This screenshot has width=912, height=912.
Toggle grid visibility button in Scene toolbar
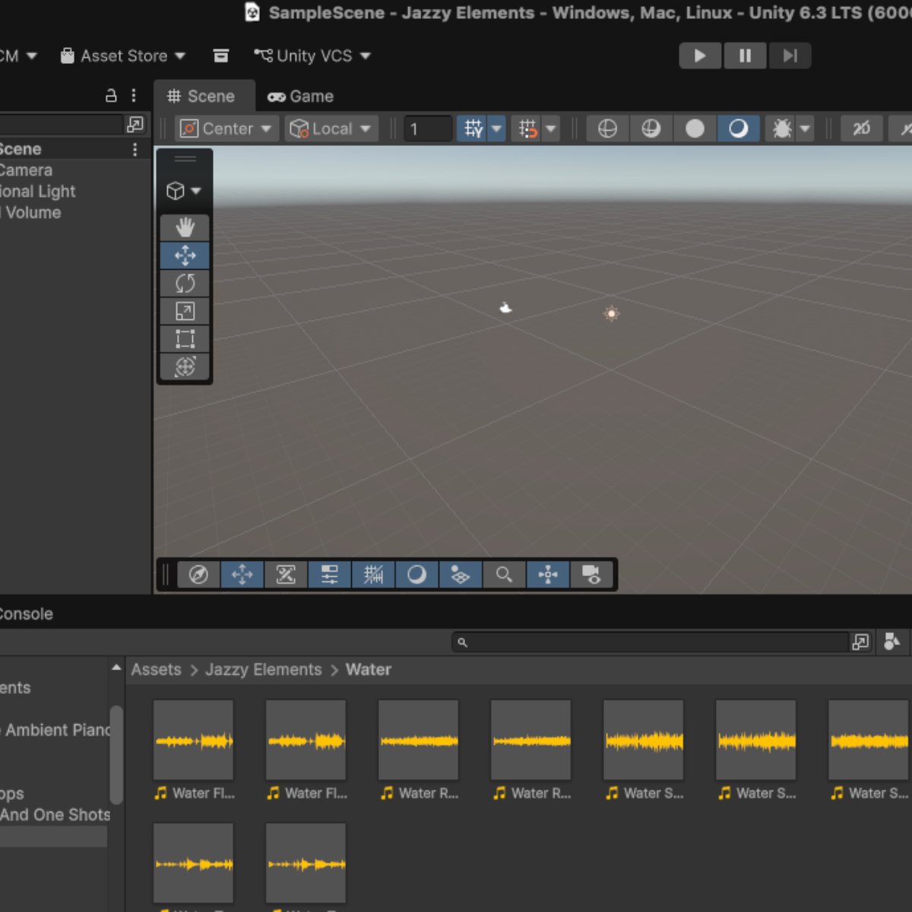(473, 128)
